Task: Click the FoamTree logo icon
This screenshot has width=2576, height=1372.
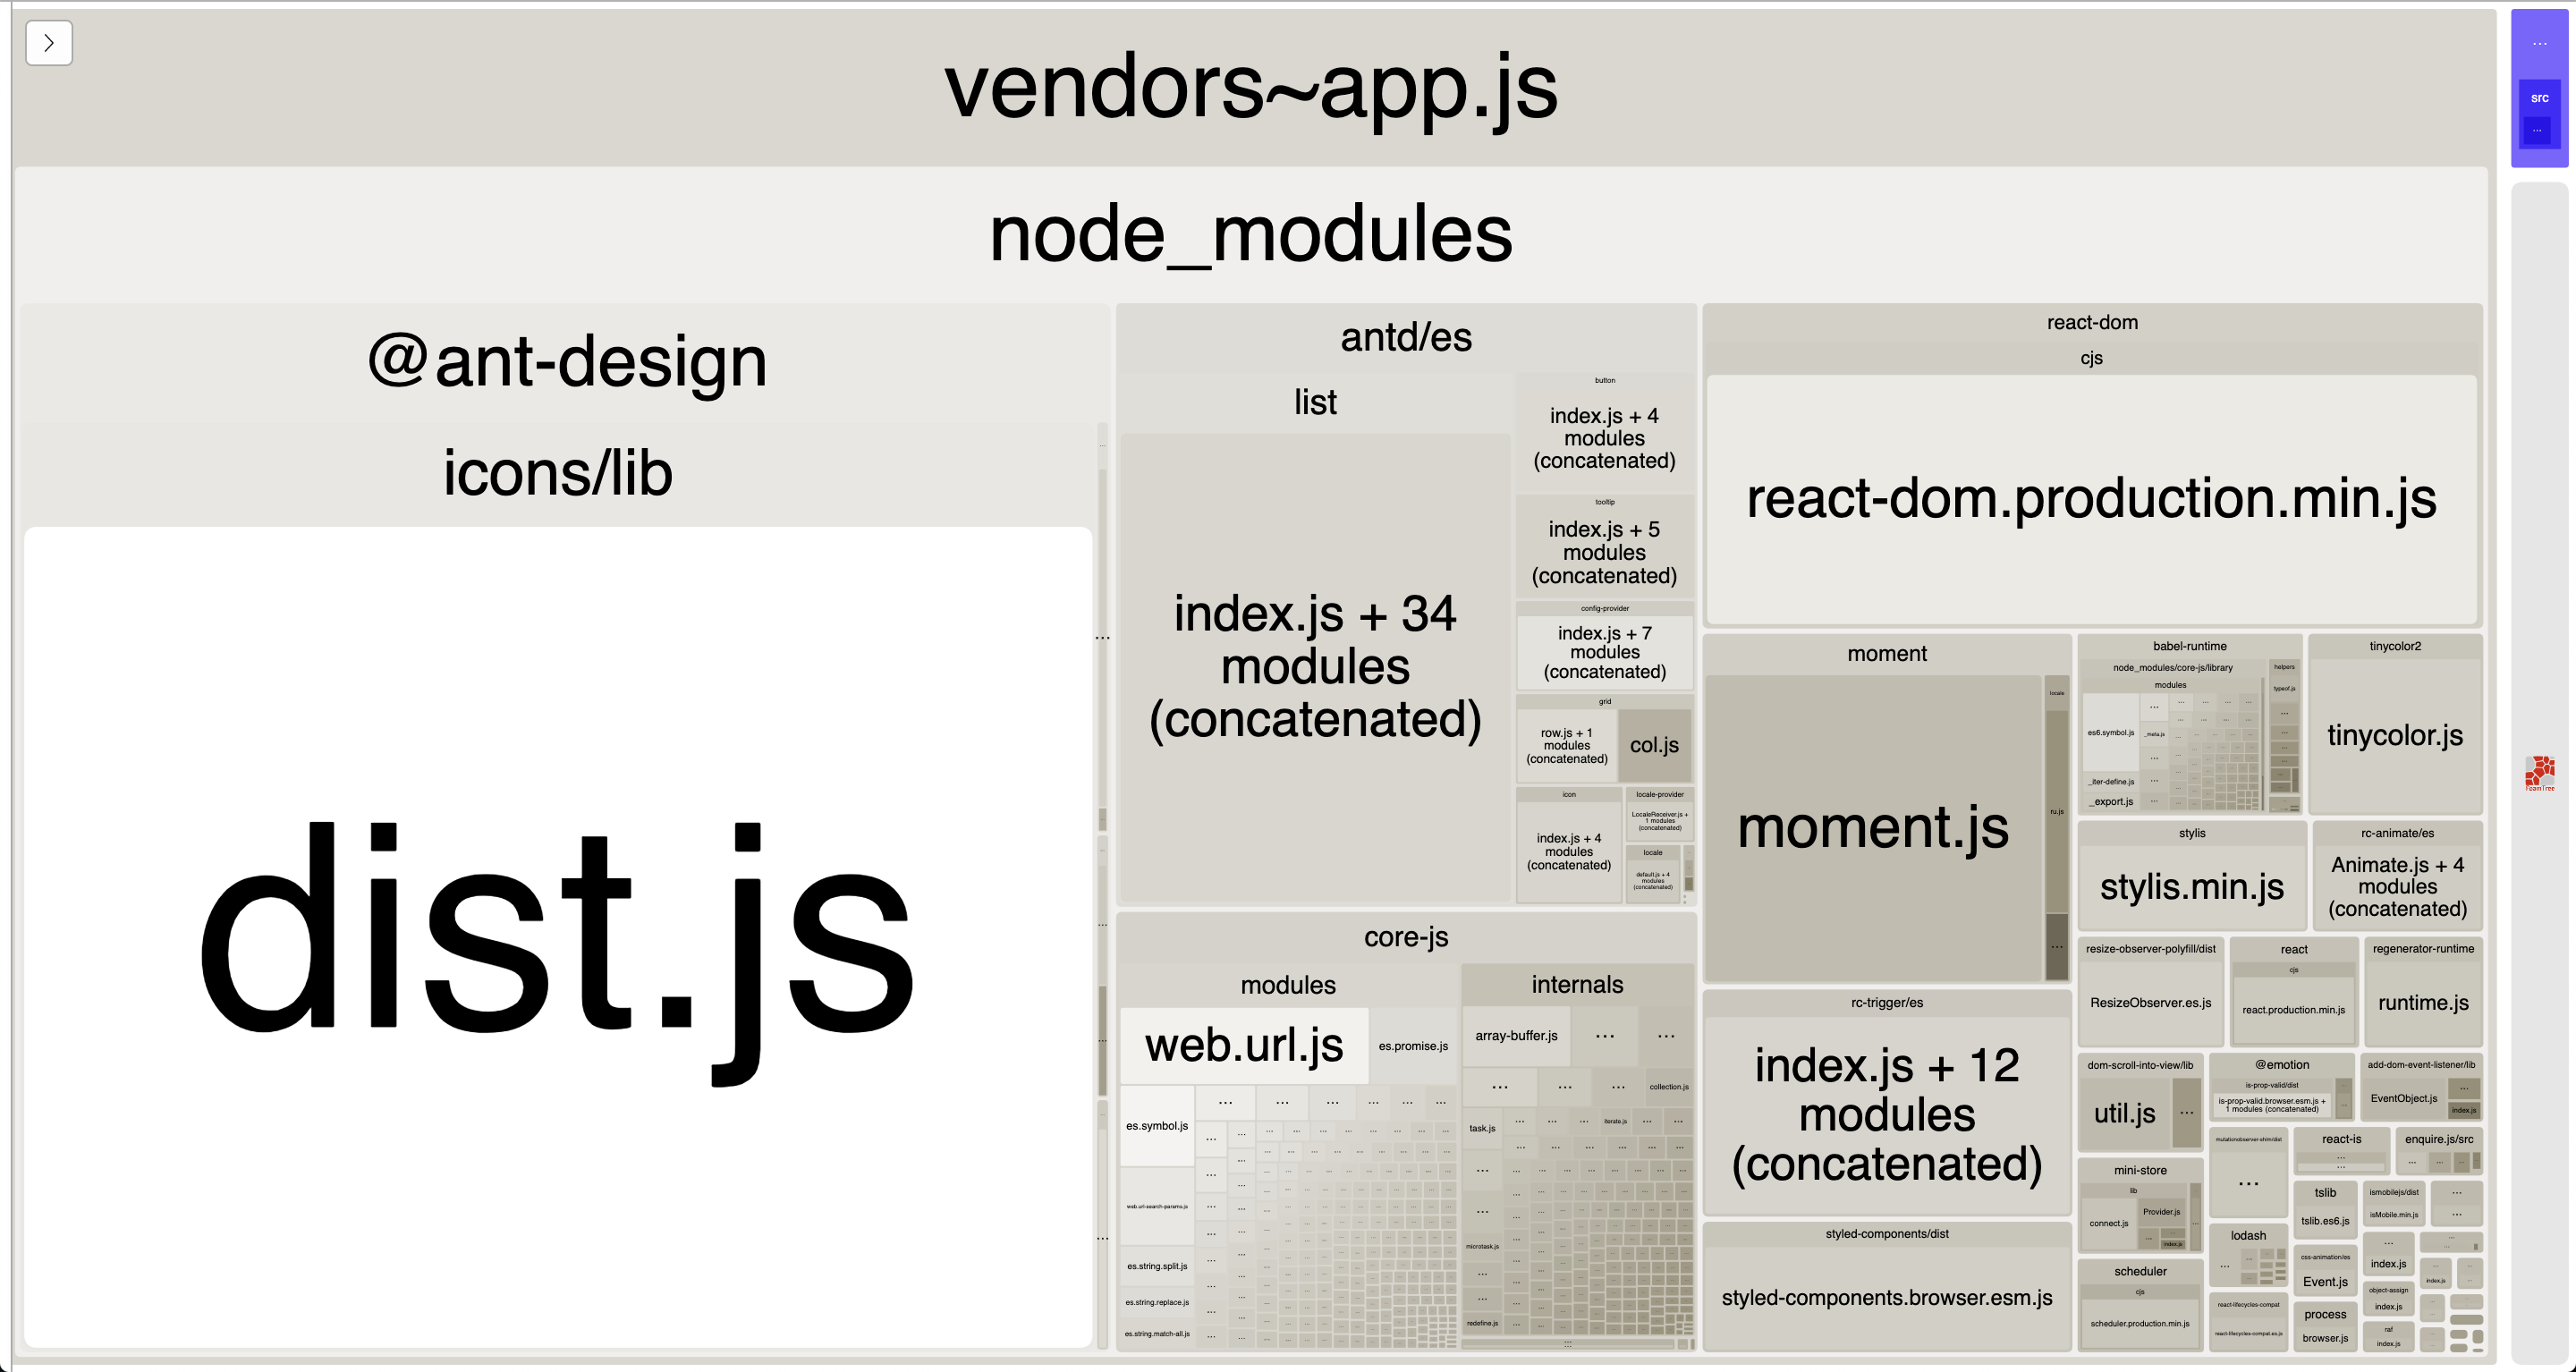Action: click(2539, 772)
